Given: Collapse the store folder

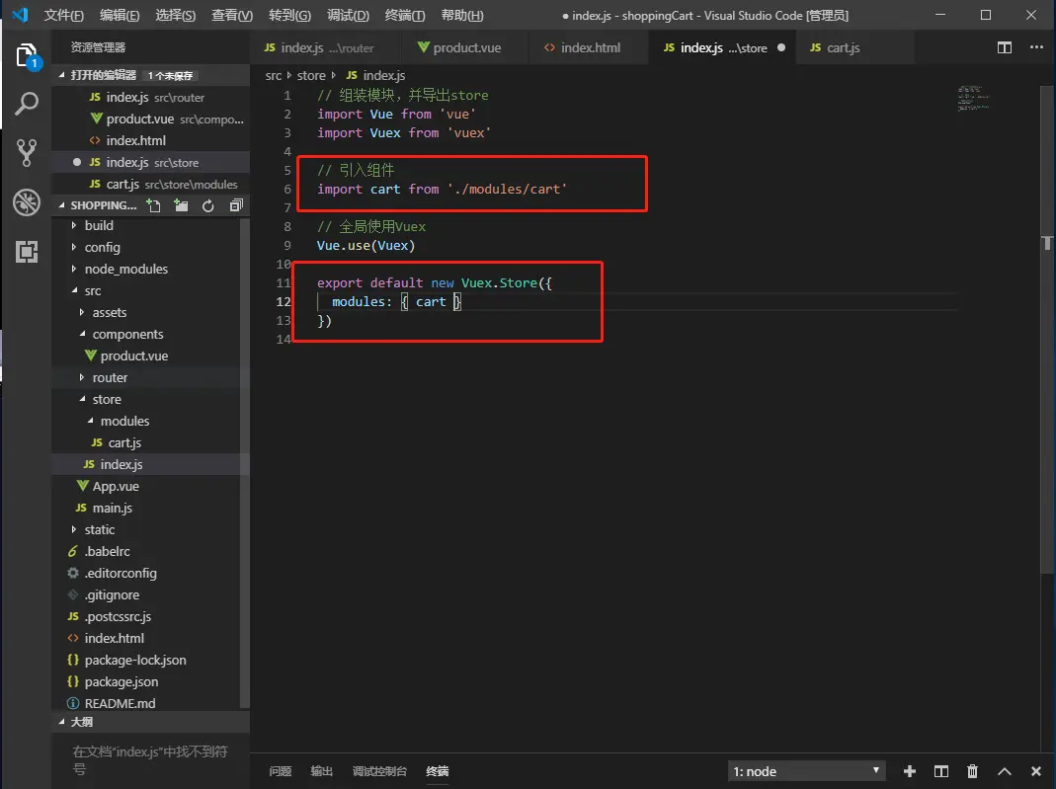Looking at the screenshot, I should (82, 399).
